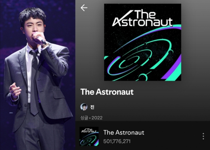Click the singer's gray necktie in photo
The height and width of the screenshot is (150, 210).
(34, 83)
